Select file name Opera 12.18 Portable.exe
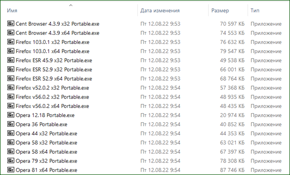This screenshot has height=175, width=290. tap(45, 115)
